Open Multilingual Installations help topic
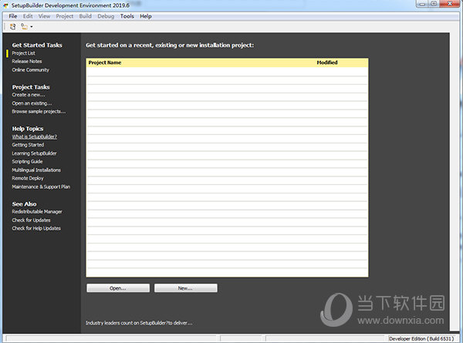 click(x=36, y=170)
